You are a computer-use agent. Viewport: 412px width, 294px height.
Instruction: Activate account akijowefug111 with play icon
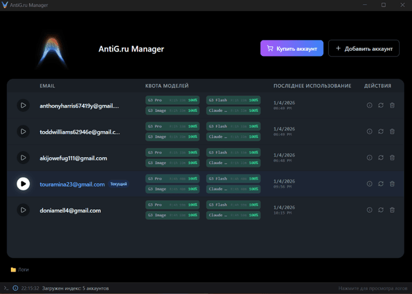pos(23,158)
